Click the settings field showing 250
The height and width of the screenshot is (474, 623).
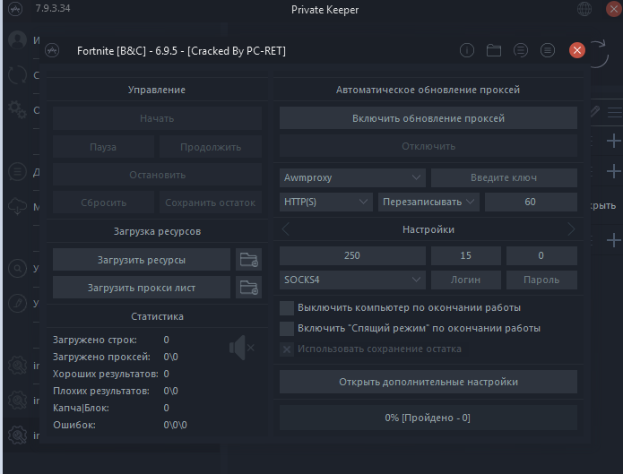click(x=352, y=255)
